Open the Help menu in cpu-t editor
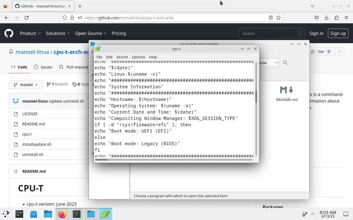353x220 pixels. point(153,57)
